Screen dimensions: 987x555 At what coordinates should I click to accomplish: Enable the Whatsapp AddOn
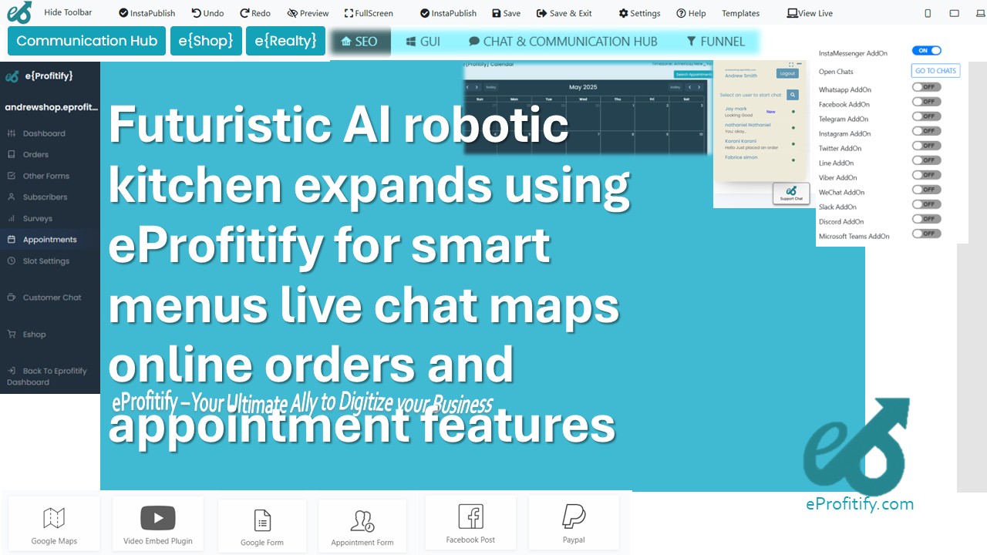[x=925, y=87]
